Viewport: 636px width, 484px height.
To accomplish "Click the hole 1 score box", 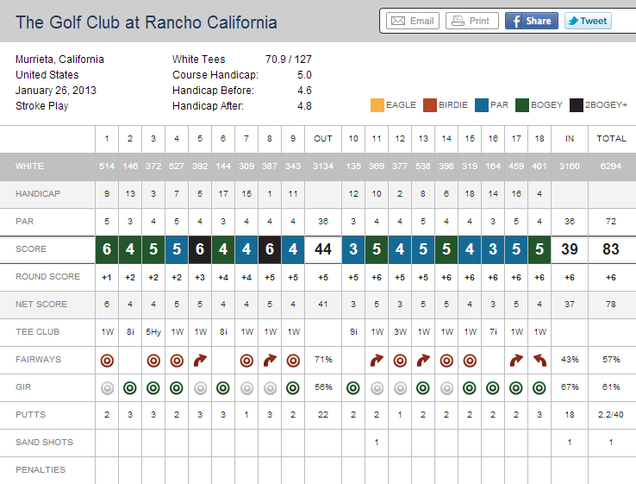I will [x=107, y=249].
